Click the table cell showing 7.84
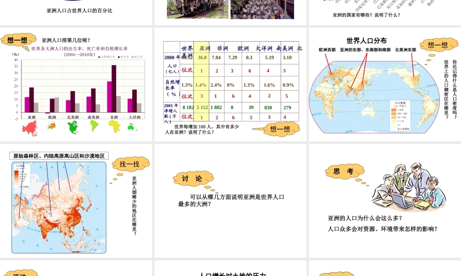Image resolution: width=461 pixels, height=276 pixels. coord(216,57)
